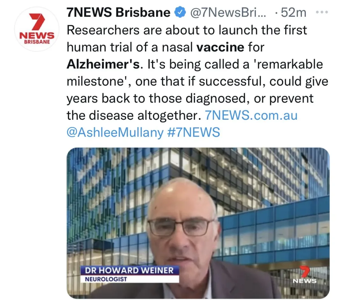Viewport: 344px width, 300px height.
Task: Click the 7 NEWS watermark in video corner
Action: tap(305, 274)
